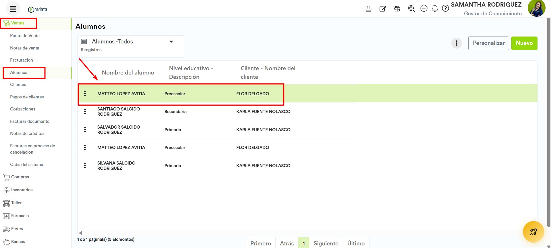Click the Farmacia plus icon
Viewport: 551px width, 248px height.
6,216
